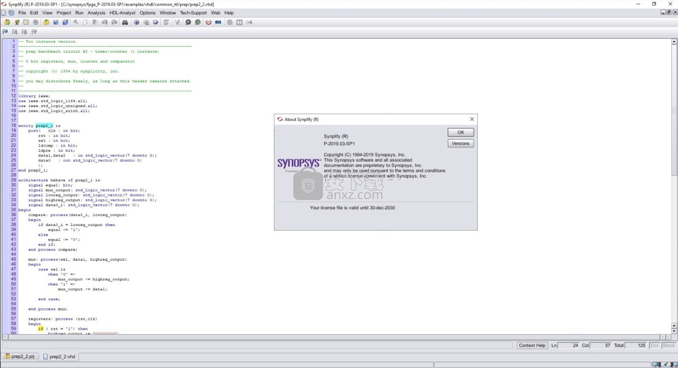Click the panel layout icon right of the grey gear
678x368 pixels.
[x=239, y=22]
